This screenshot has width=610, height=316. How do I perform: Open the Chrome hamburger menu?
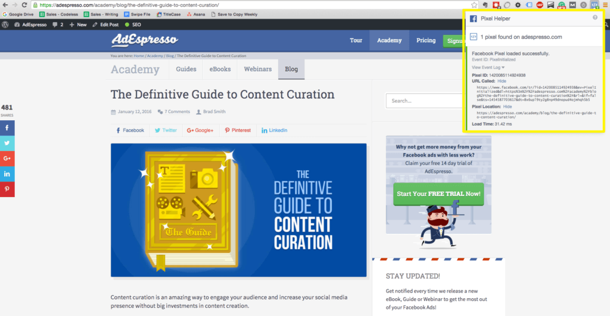pyautogui.click(x=605, y=5)
